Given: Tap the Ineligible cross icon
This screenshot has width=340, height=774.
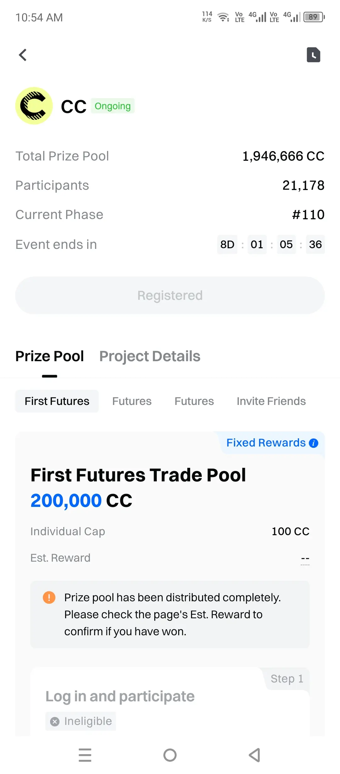Looking at the screenshot, I should pyautogui.click(x=55, y=721).
